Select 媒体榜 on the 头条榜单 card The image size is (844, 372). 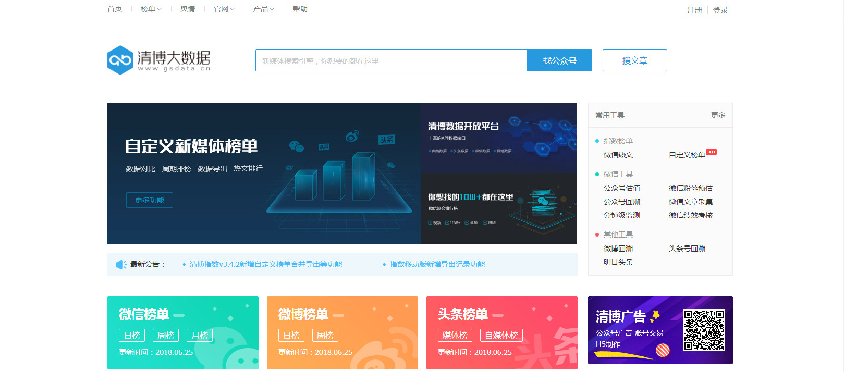tap(455, 336)
